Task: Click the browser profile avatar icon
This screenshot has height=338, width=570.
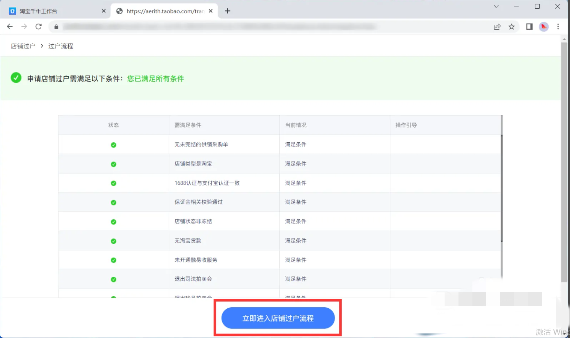Action: (x=543, y=26)
